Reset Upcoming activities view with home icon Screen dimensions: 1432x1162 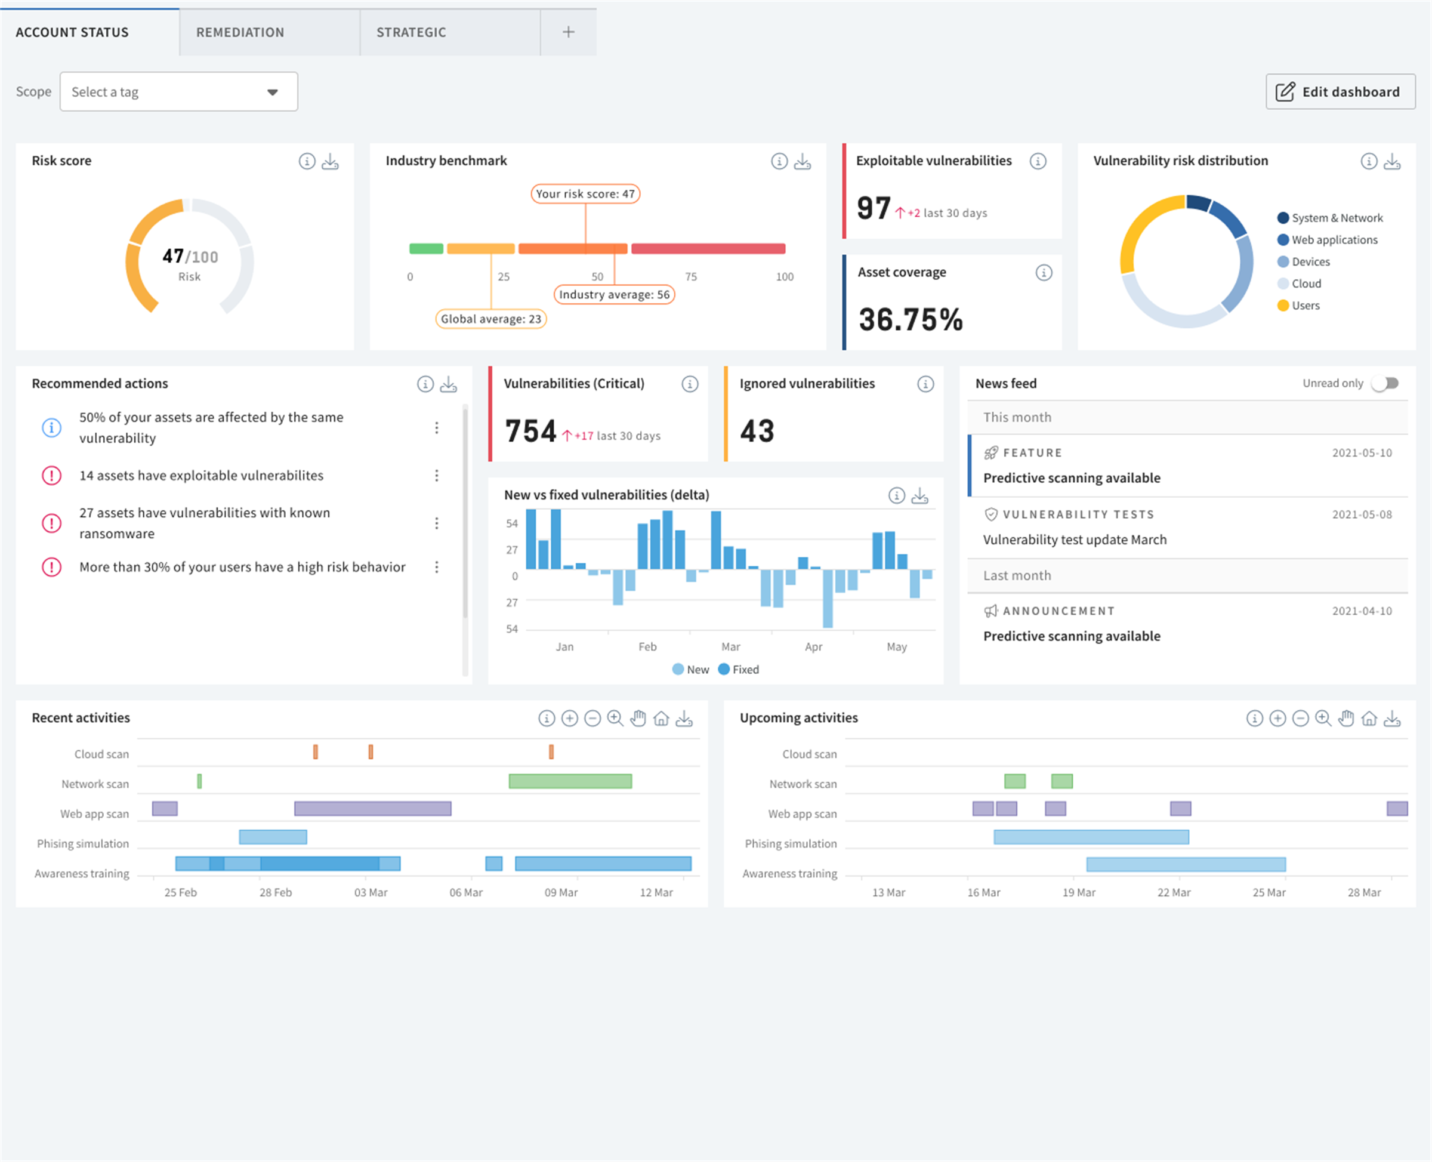click(1369, 719)
